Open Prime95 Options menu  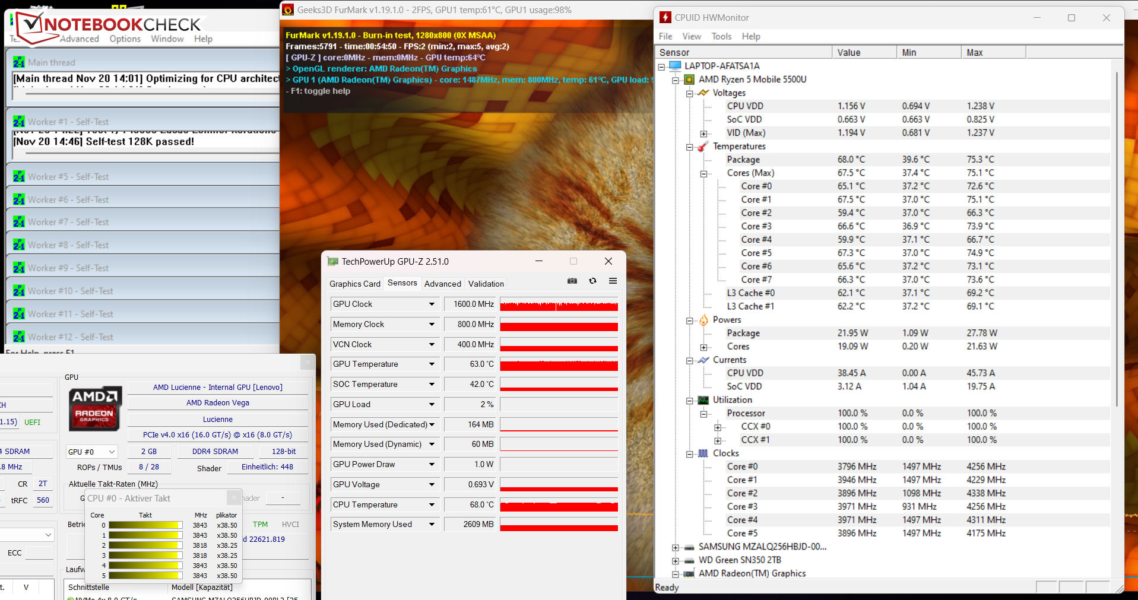tap(125, 39)
